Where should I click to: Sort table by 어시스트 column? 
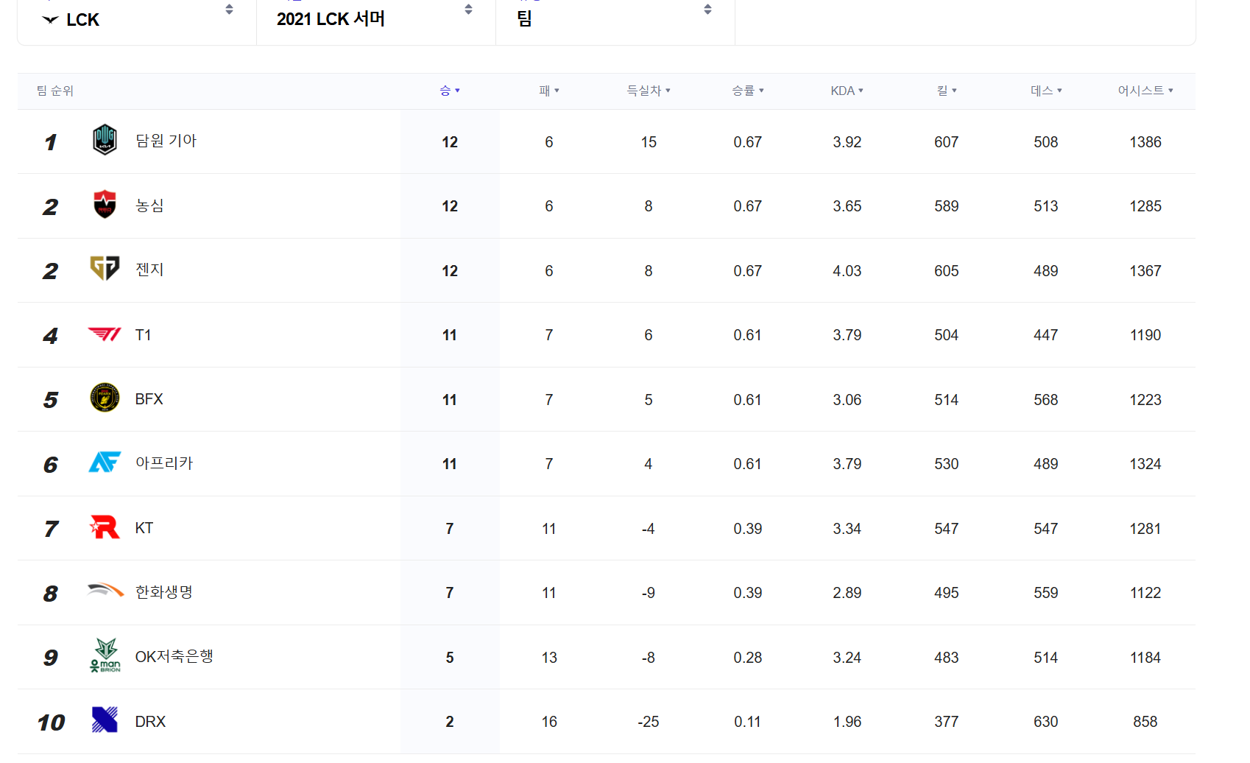(x=1145, y=91)
